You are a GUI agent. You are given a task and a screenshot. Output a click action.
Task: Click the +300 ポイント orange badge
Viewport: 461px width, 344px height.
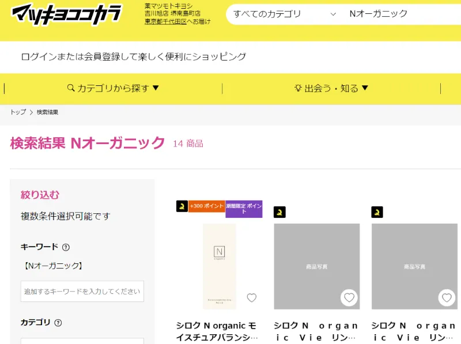click(x=207, y=206)
